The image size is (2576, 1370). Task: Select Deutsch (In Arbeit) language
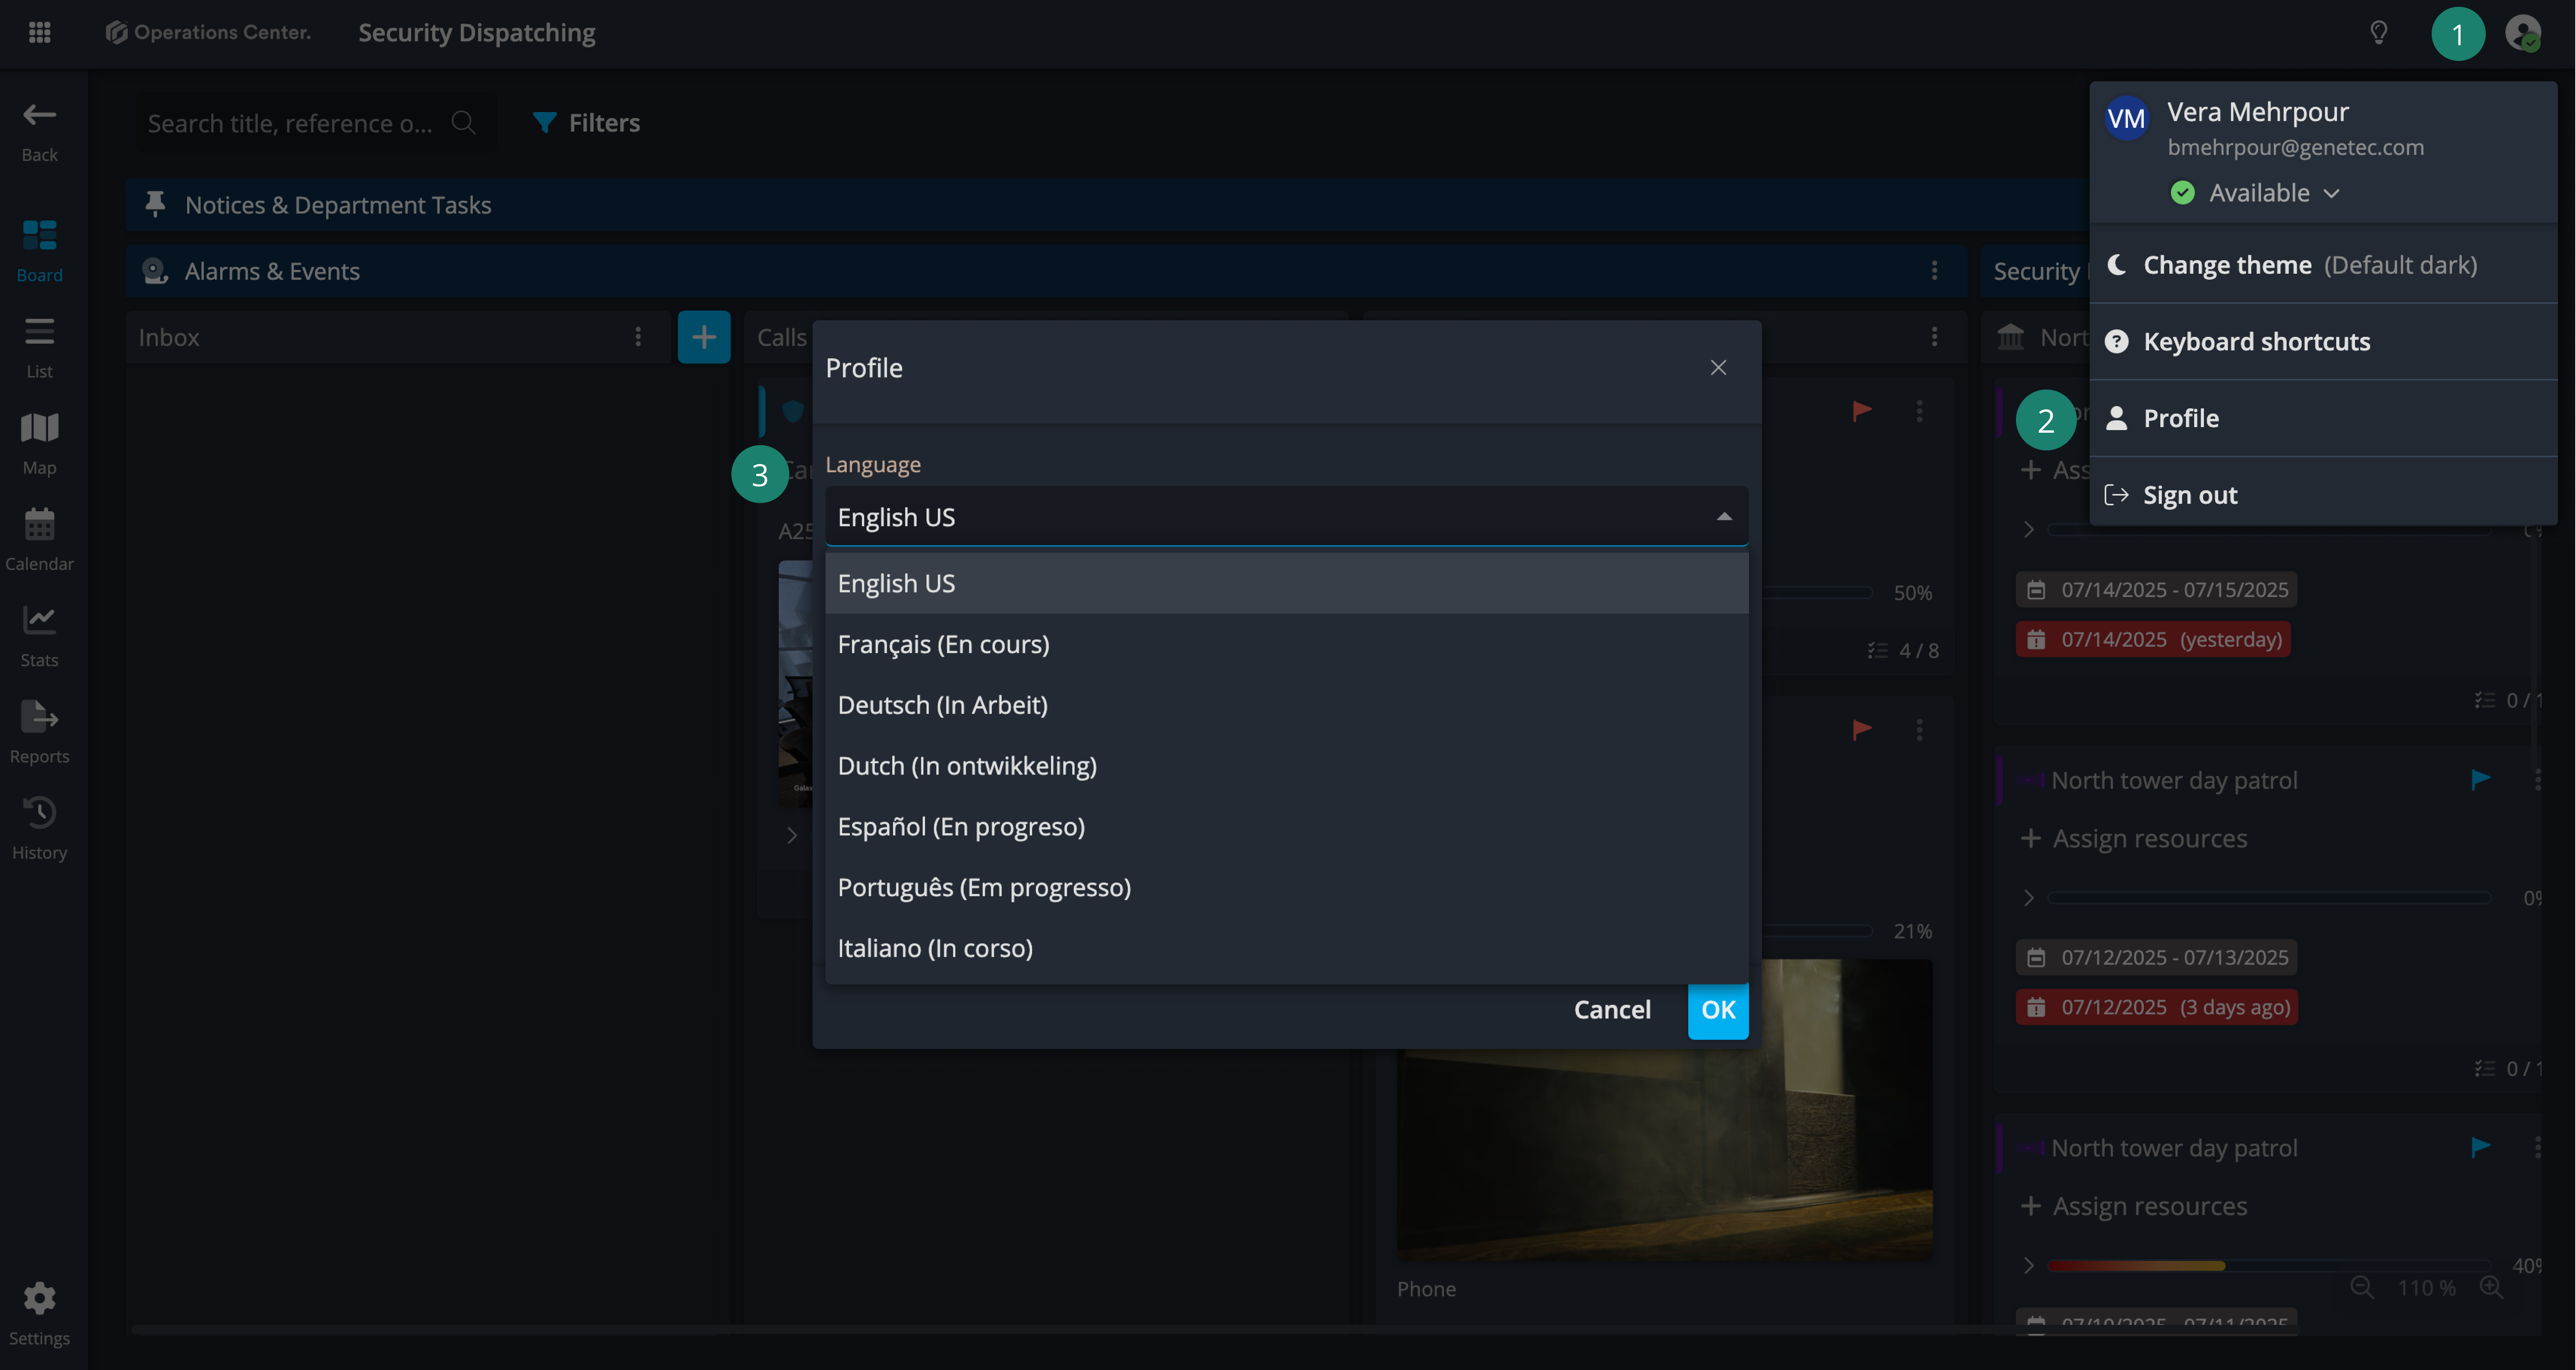[x=1286, y=705]
